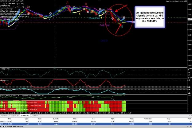Click the left chart-tabs scroll arrow
This screenshot has width=192, height=128.
pos(189,115)
